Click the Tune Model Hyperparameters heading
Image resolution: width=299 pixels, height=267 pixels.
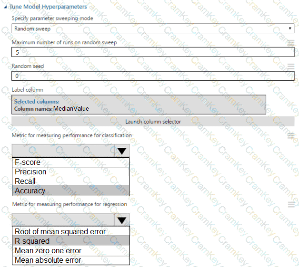(48, 7)
